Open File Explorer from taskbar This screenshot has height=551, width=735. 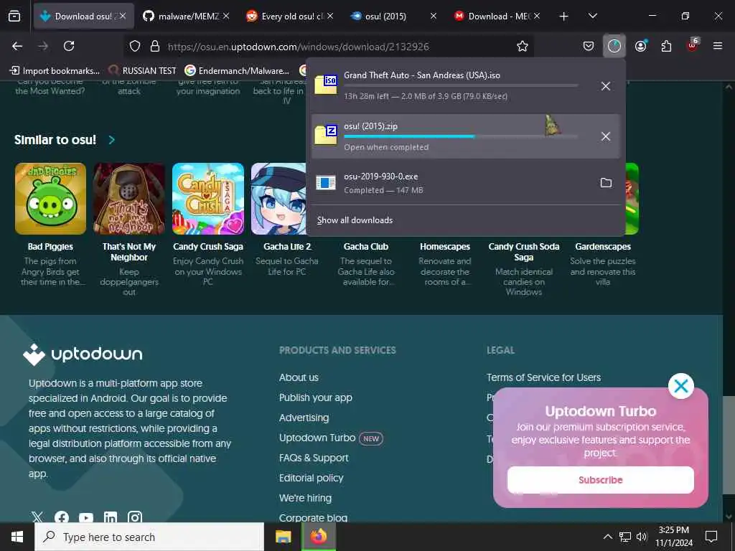[283, 537]
